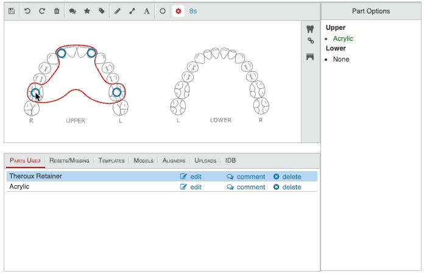Click the bottom side strip icon

(x=310, y=57)
